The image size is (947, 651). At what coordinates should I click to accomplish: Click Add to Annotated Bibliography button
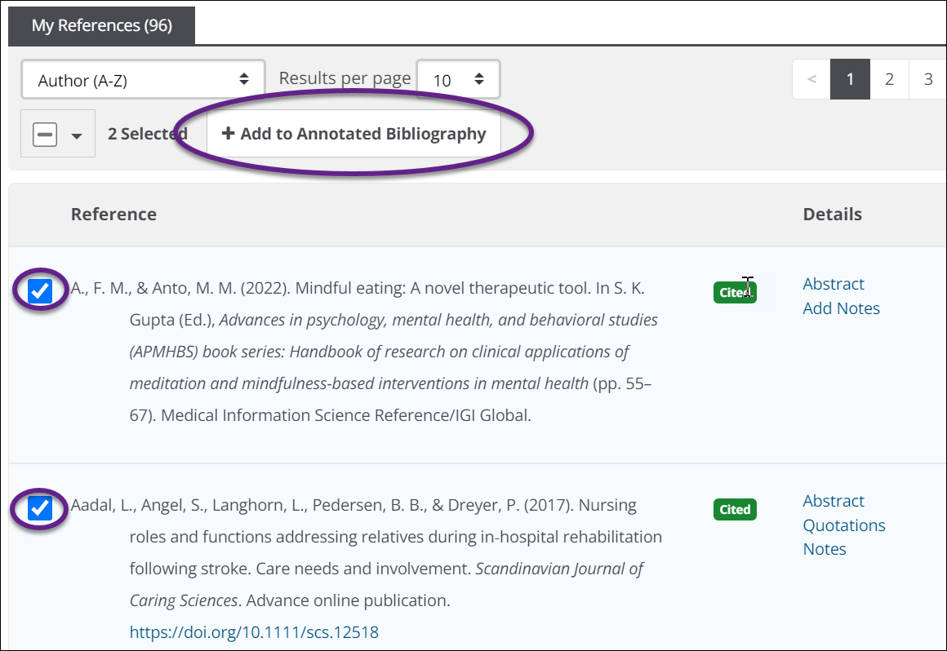[x=353, y=134]
